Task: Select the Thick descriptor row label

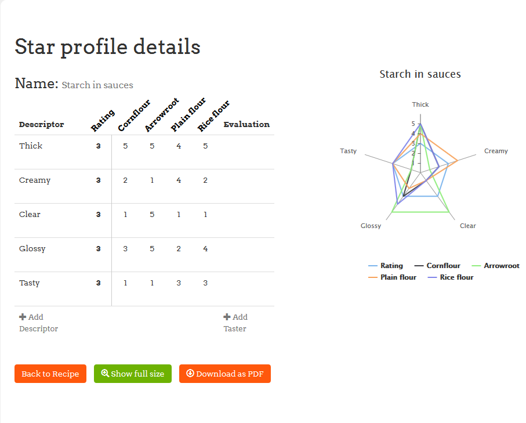Action: pyautogui.click(x=31, y=146)
